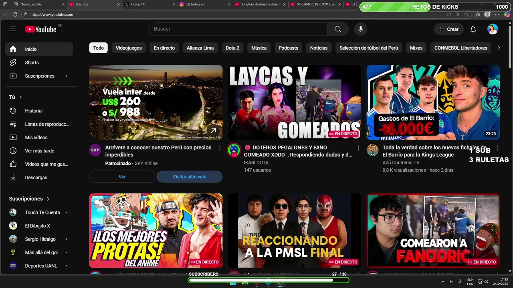Image resolution: width=513 pixels, height=288 pixels.
Task: Switch to the STREAMERS PERUANOS browser tab
Action: coord(315,4)
